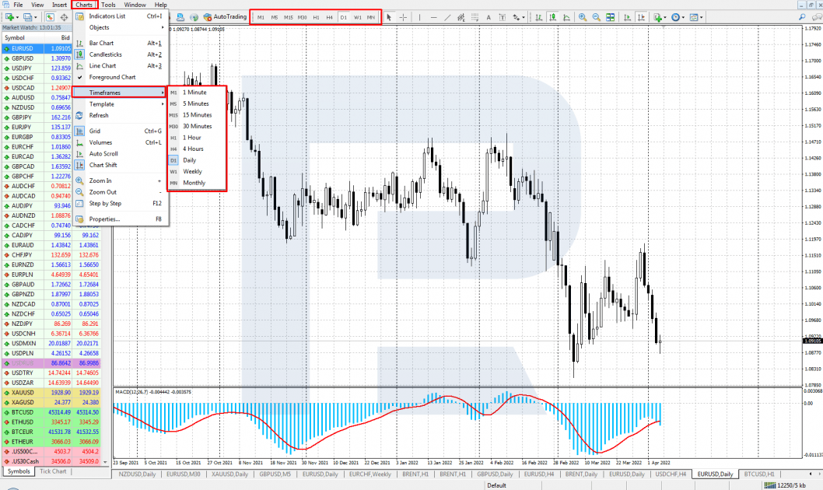Toggle AutoTrading button
Screen dimensions: 823x490
point(225,17)
